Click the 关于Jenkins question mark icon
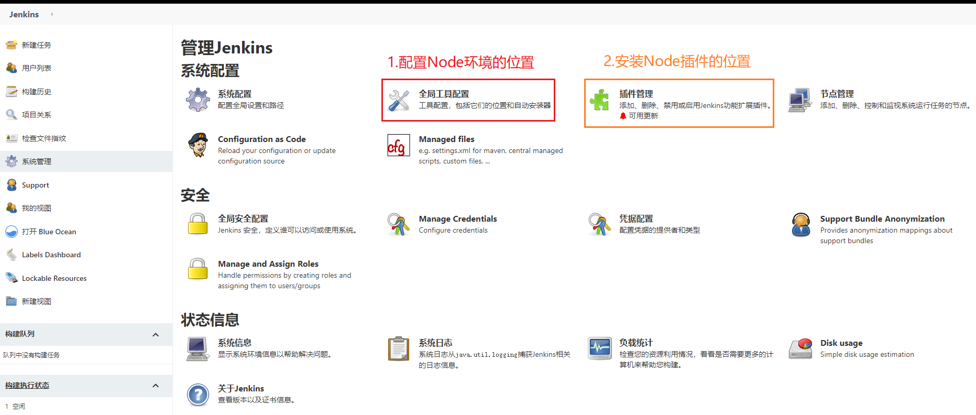Image resolution: width=976 pixels, height=415 pixels. (x=198, y=395)
